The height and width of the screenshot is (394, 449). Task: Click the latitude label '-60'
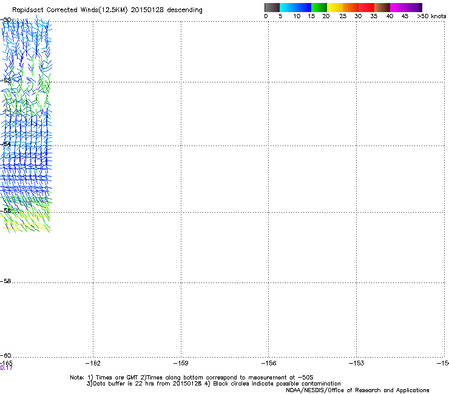click(x=5, y=356)
